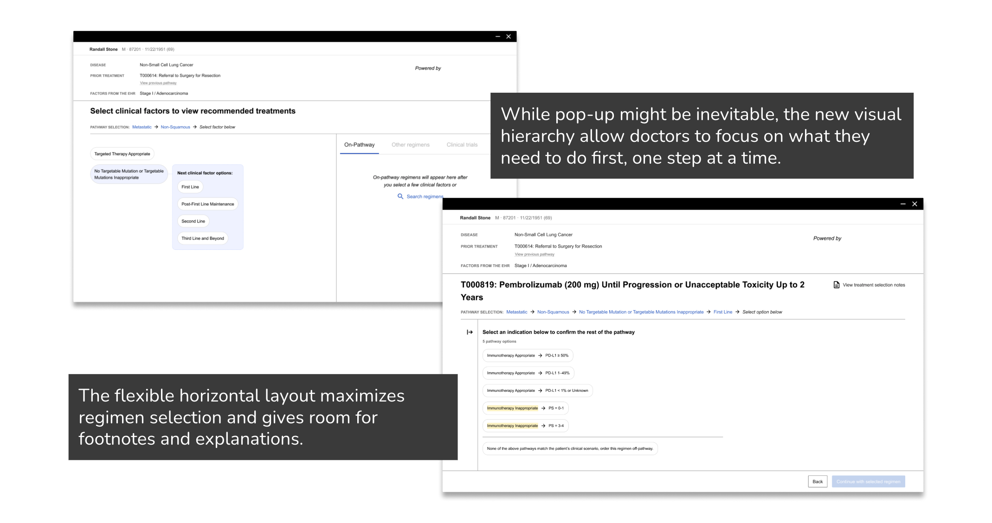Close the front Pembrolizumab window
Viewport: 992px width, 523px height.
click(915, 204)
